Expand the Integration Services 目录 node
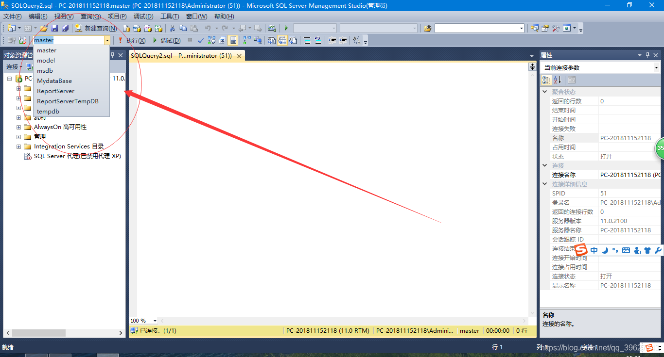This screenshot has width=664, height=357. (x=19, y=146)
